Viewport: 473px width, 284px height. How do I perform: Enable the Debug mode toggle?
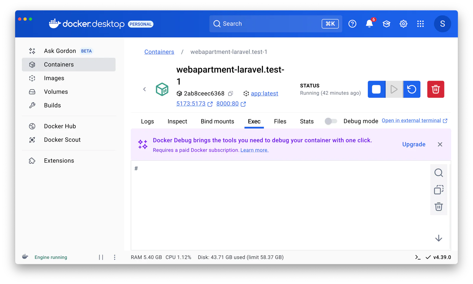[331, 121]
